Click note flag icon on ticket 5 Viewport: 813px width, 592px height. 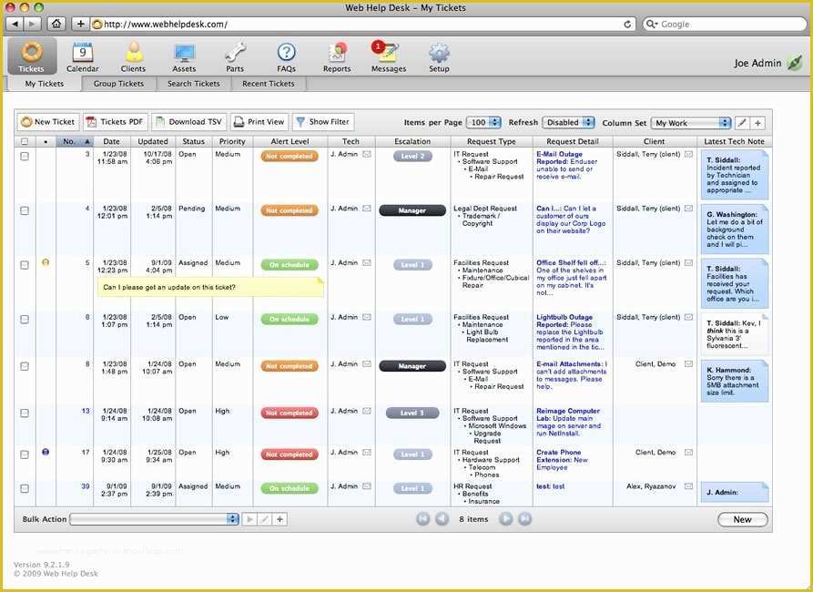click(x=46, y=263)
